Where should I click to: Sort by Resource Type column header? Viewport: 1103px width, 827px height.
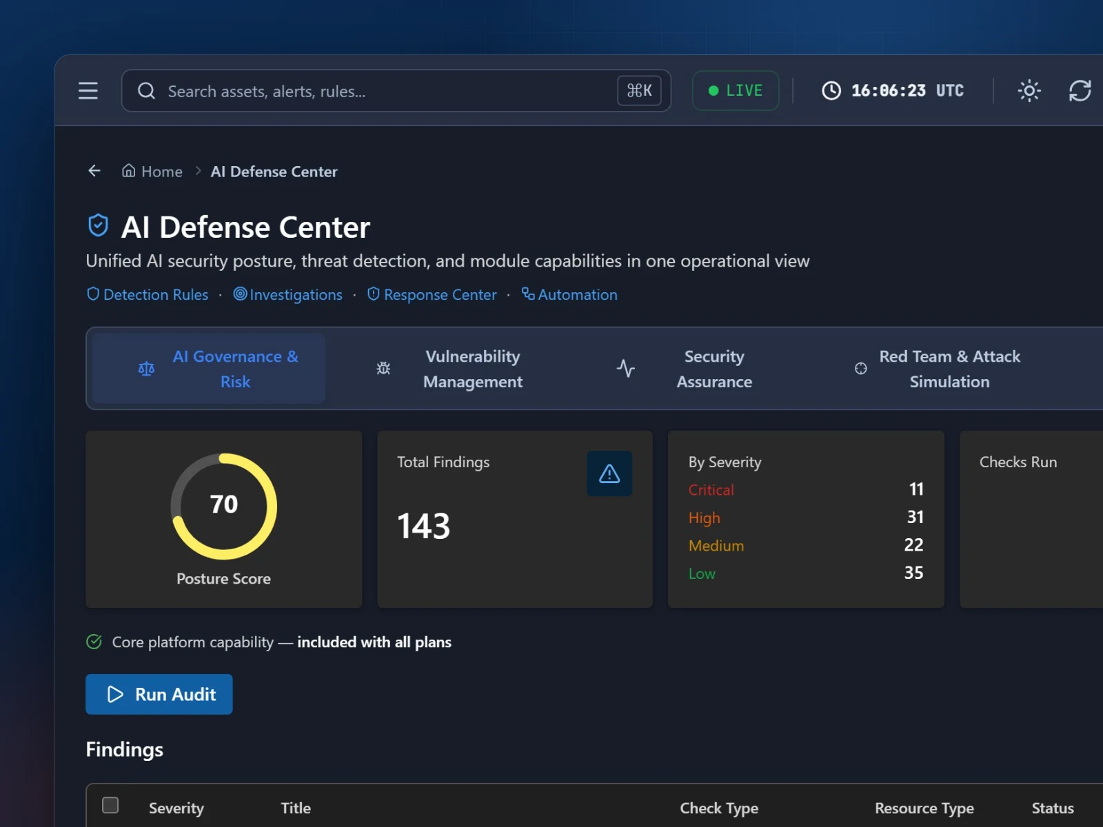point(924,808)
